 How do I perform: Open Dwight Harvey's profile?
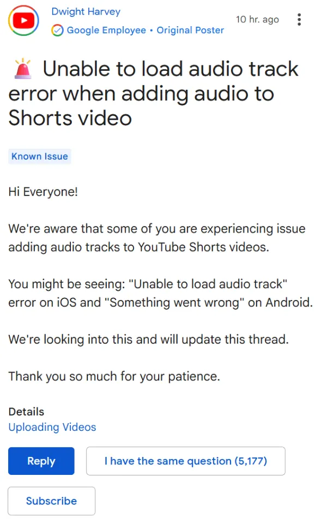point(86,11)
